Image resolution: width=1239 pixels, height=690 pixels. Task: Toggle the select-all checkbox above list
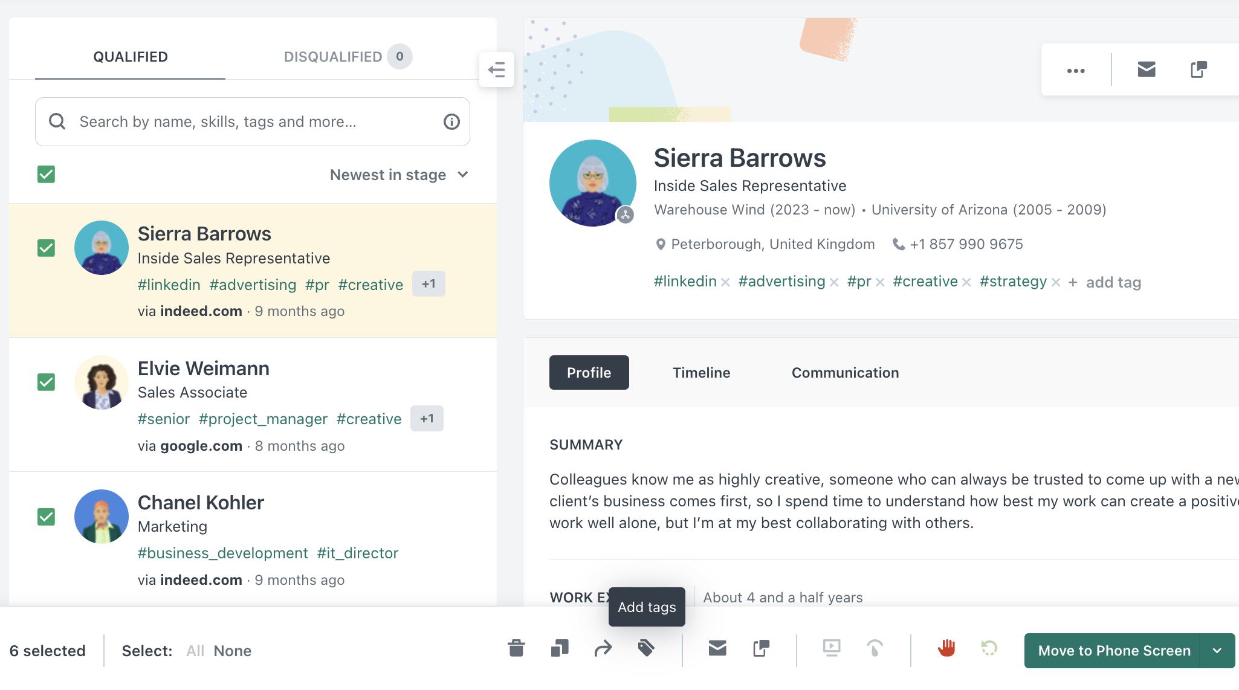coord(47,175)
